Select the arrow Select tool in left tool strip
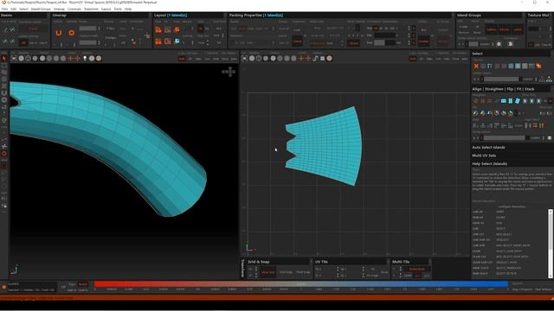The width and height of the screenshot is (554, 311). pyautogui.click(x=4, y=59)
